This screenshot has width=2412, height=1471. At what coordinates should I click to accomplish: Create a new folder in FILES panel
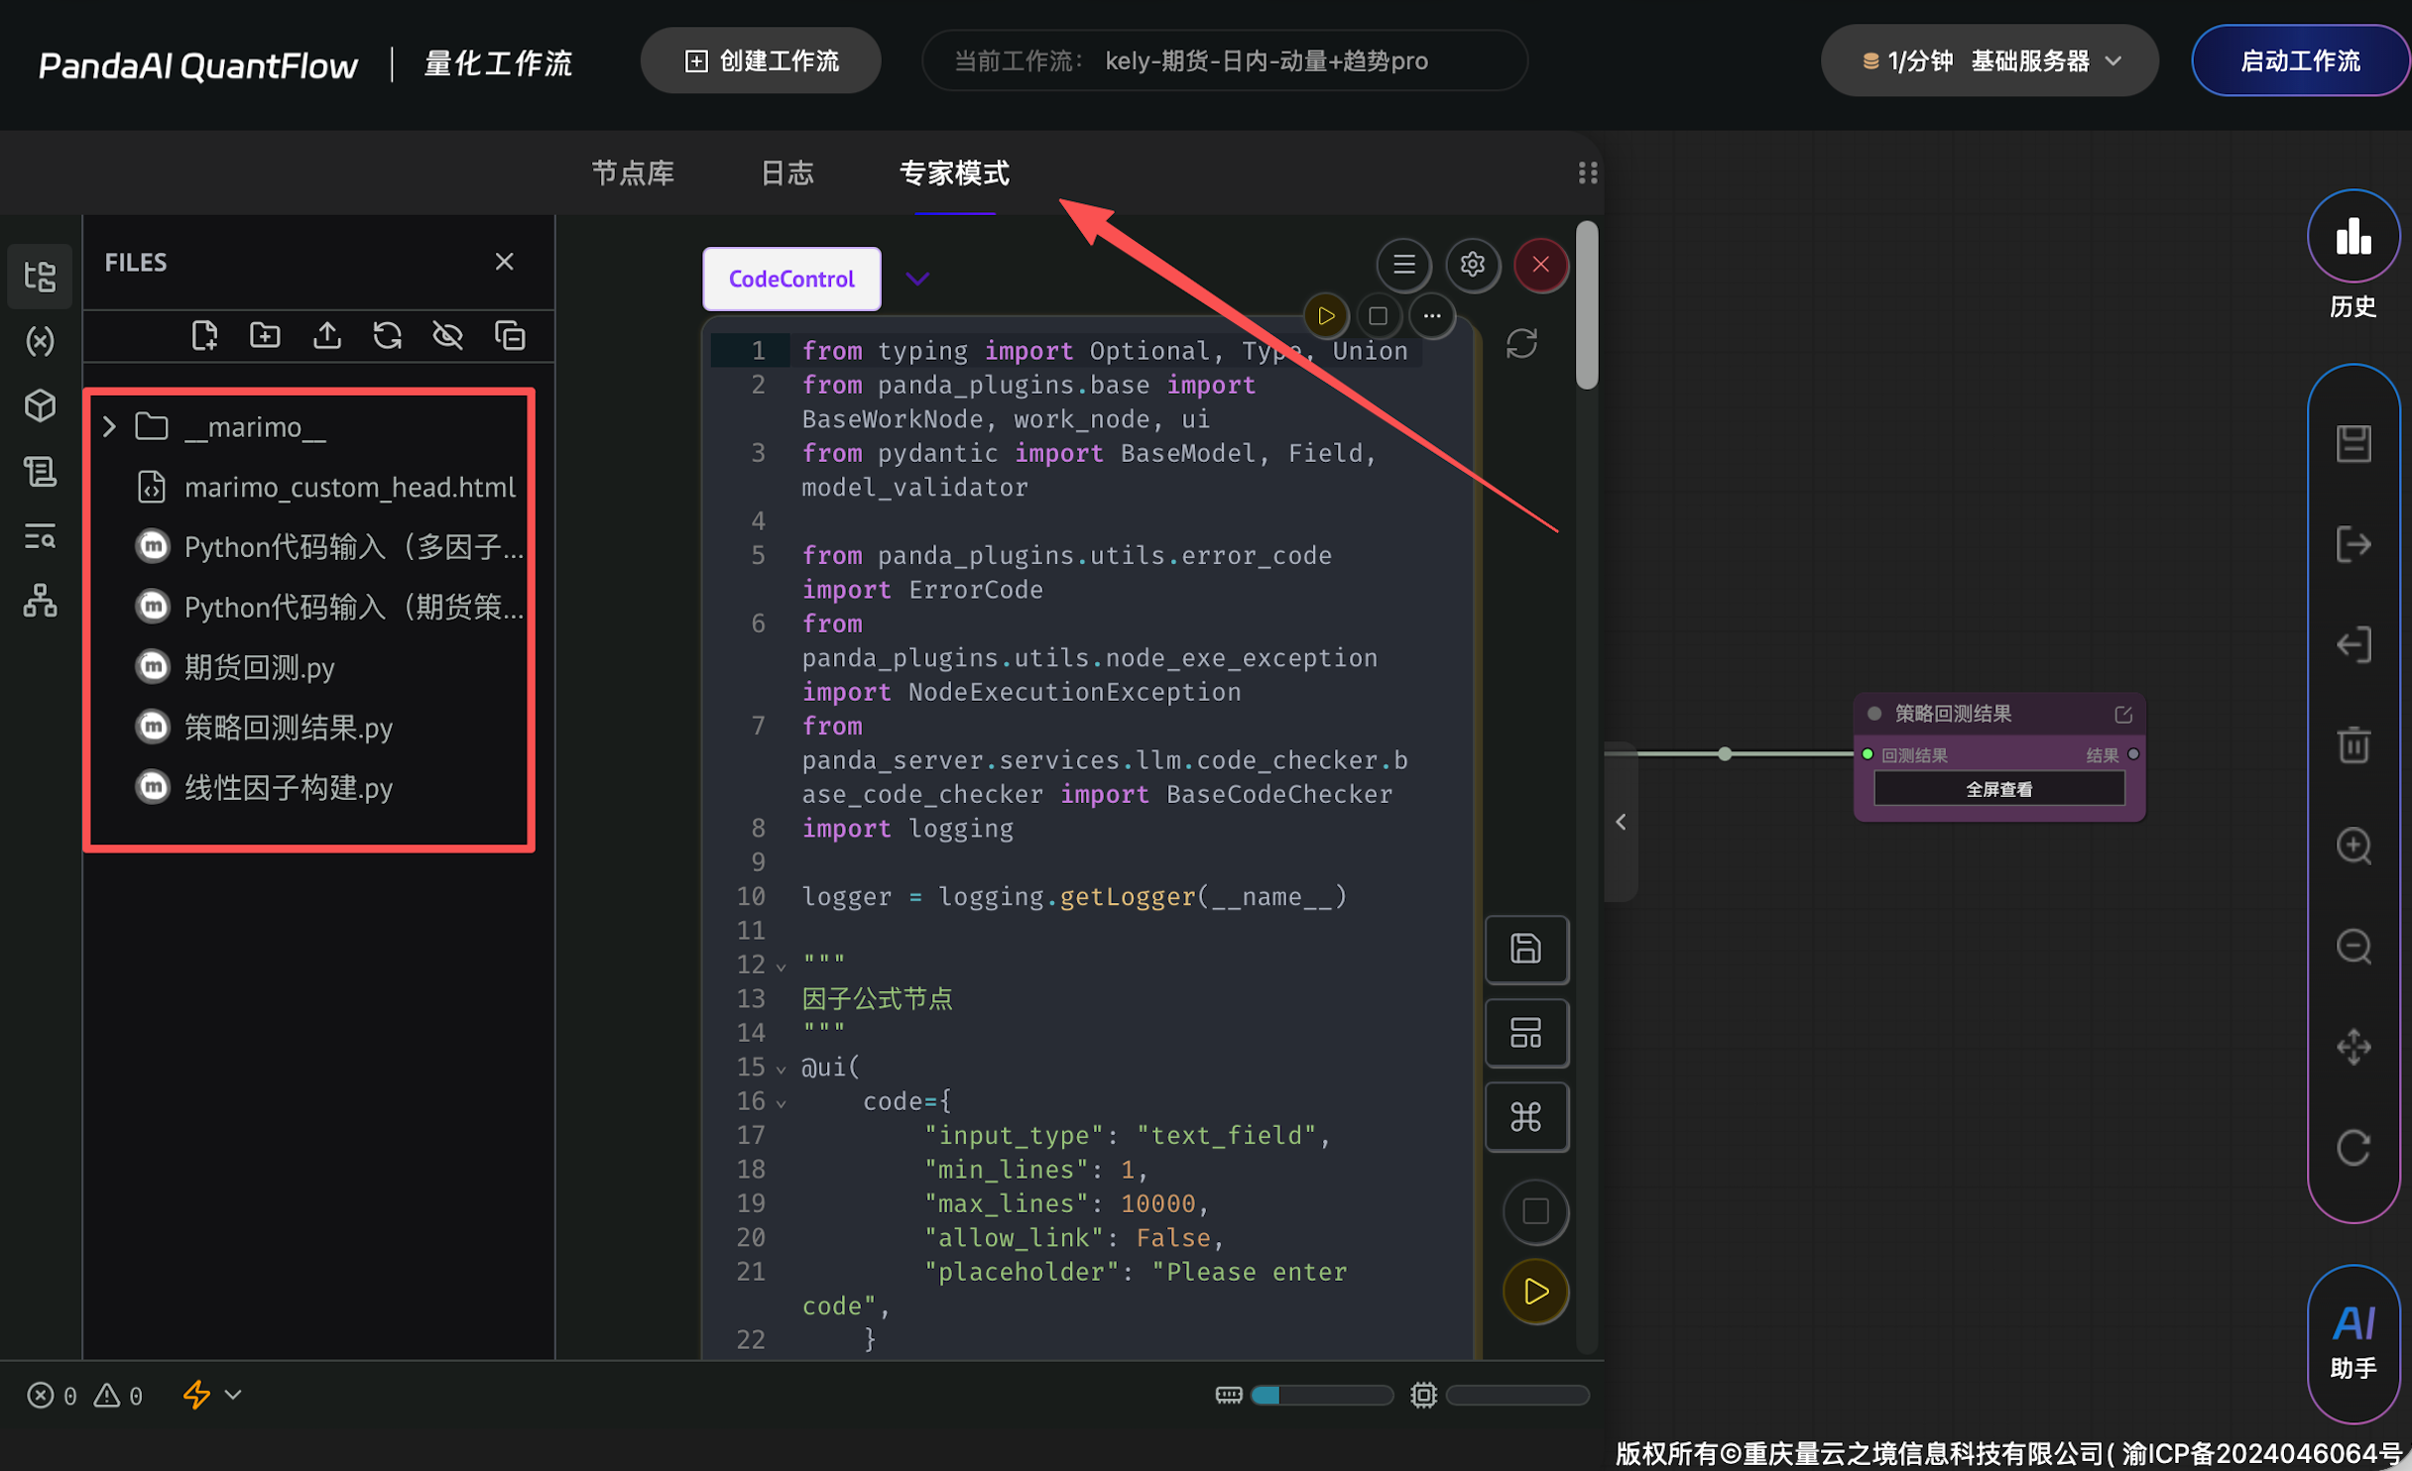(265, 336)
